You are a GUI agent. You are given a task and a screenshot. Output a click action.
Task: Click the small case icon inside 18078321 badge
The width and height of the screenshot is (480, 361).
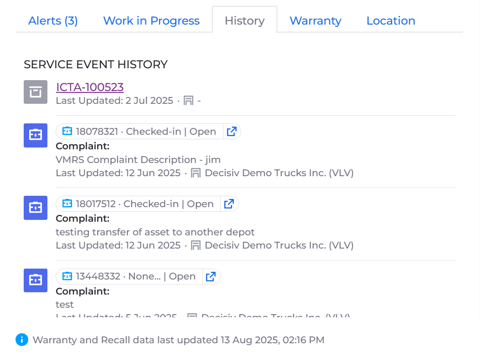coord(67,131)
